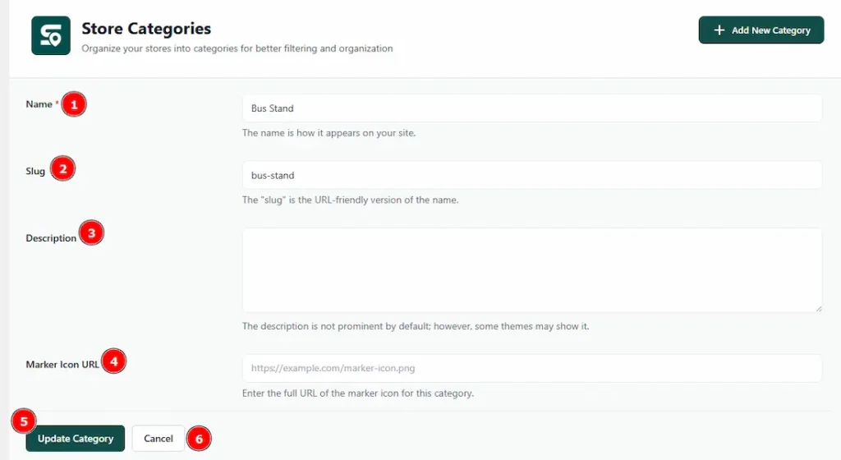
Task: Click red annotation marker number 1
Action: pos(74,104)
